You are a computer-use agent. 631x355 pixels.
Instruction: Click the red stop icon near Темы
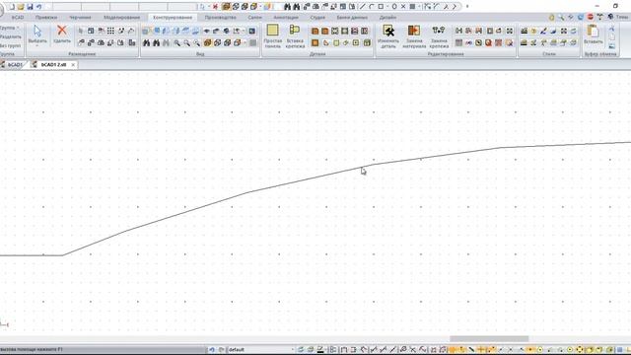(590, 17)
